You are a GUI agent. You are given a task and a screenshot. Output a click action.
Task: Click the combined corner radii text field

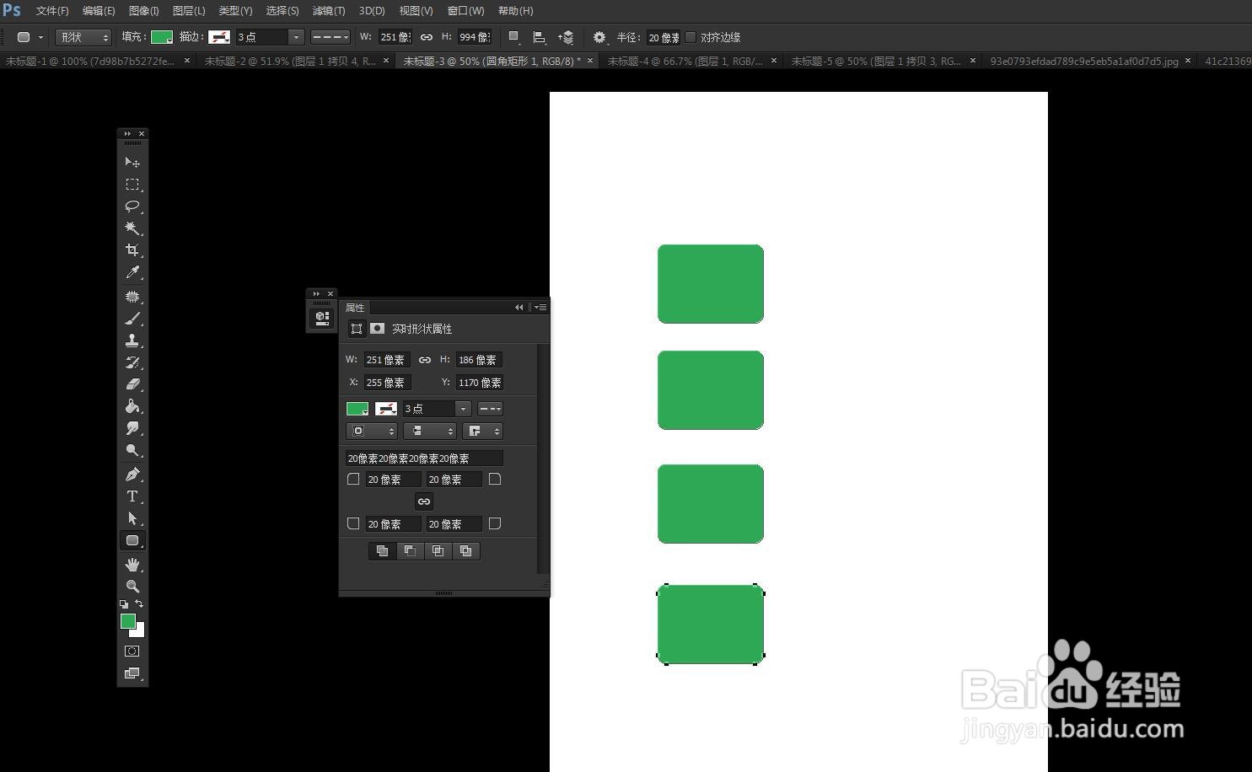pyautogui.click(x=424, y=458)
